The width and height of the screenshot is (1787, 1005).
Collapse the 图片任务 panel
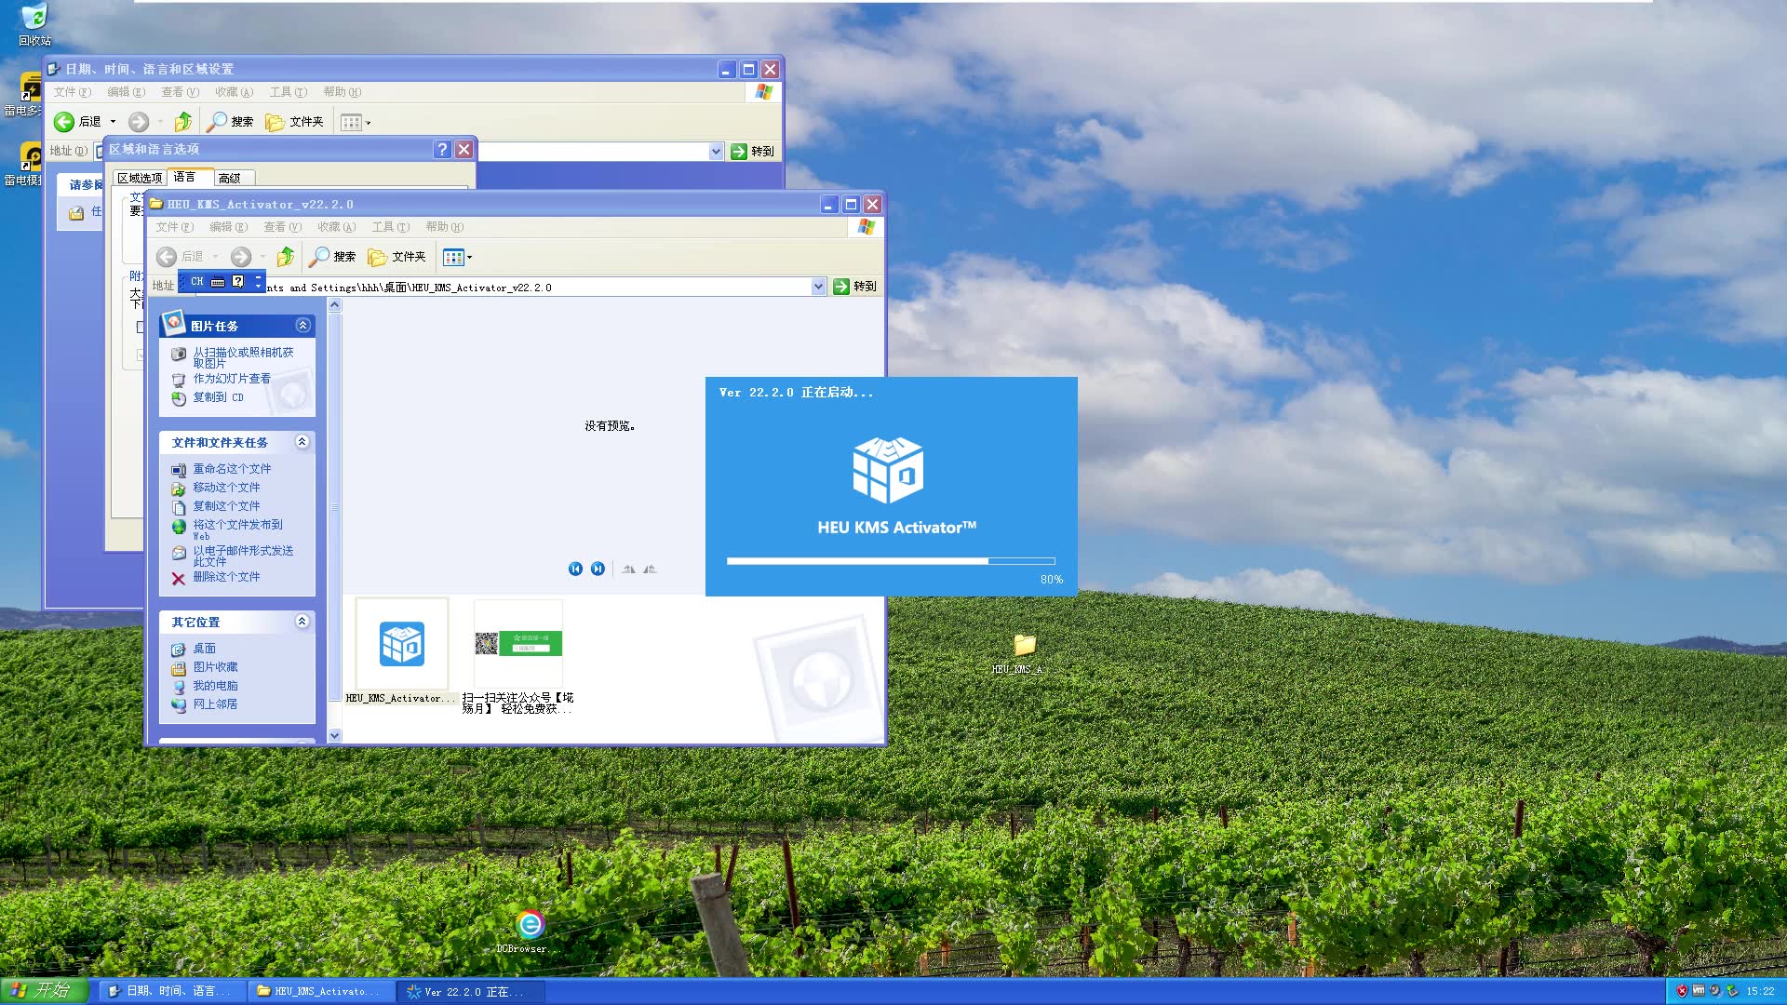[302, 325]
